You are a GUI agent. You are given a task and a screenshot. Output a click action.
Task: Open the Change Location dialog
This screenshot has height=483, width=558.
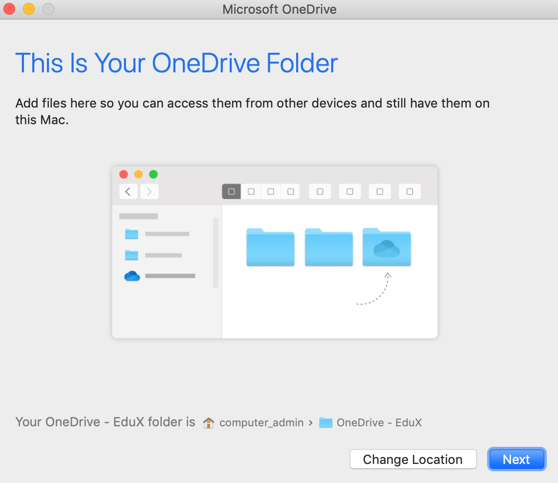click(x=413, y=459)
